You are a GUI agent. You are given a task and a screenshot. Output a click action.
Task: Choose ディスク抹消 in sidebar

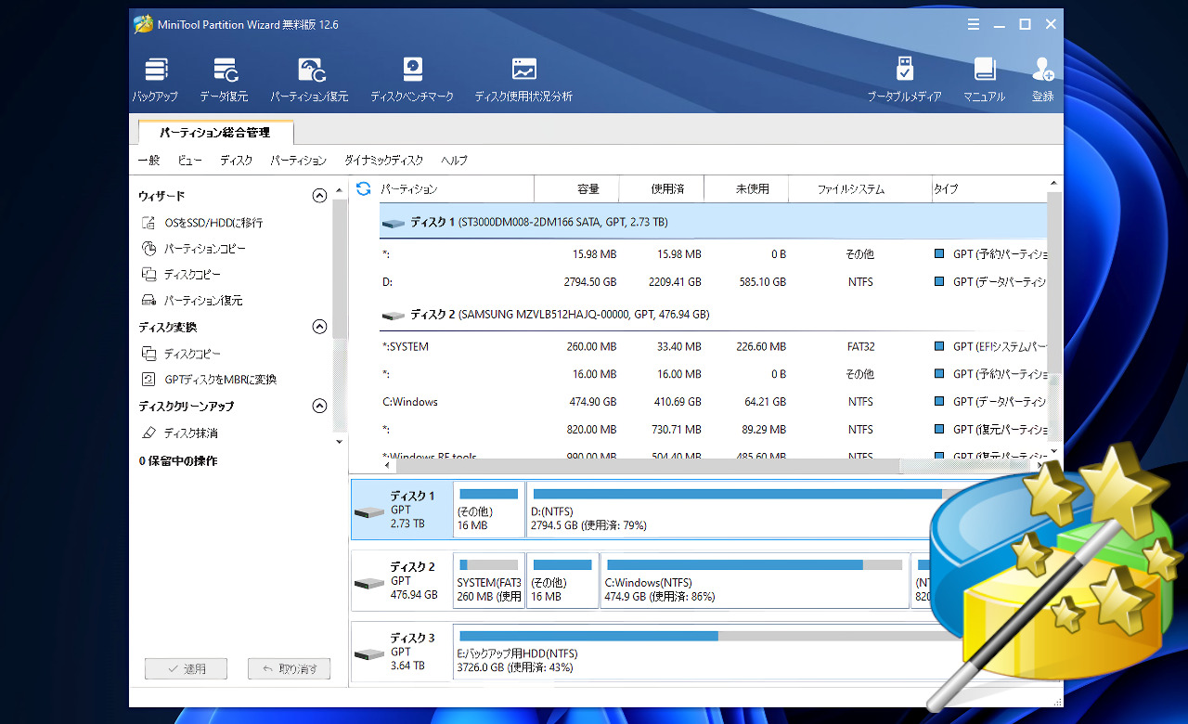point(178,433)
